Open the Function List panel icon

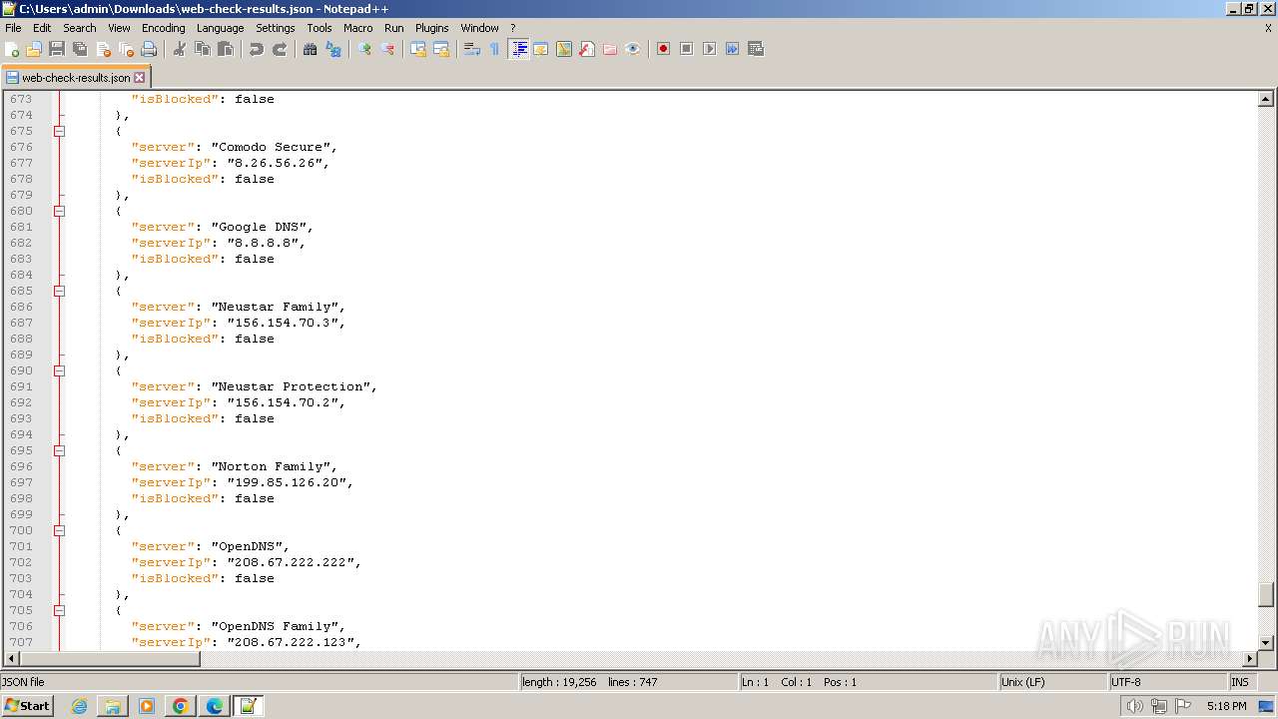[x=587, y=49]
